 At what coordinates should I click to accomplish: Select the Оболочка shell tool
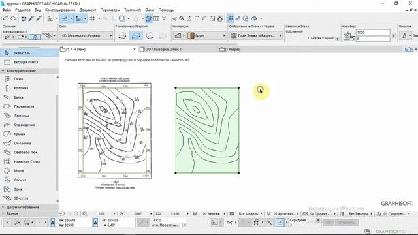click(28, 143)
